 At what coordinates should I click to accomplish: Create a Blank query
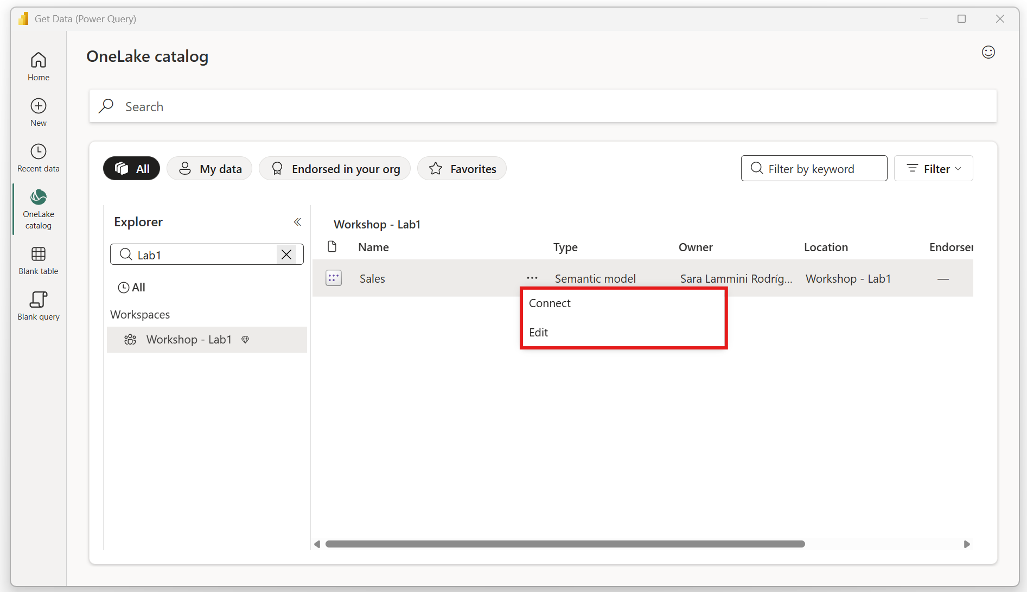click(39, 305)
